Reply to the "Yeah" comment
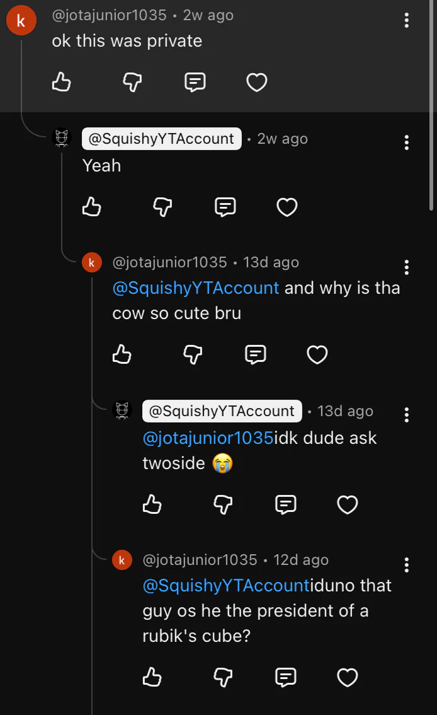Viewport: 437px width, 715px height. 225,207
